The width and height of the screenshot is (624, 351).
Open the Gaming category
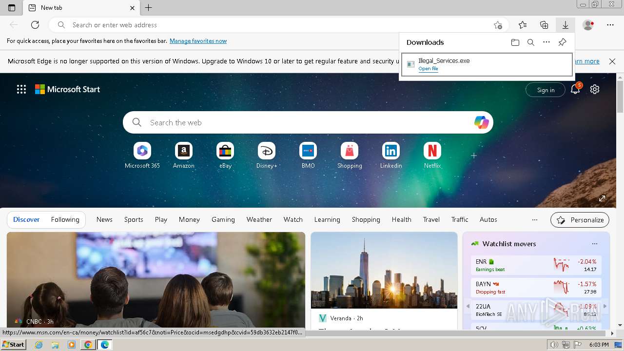223,220
